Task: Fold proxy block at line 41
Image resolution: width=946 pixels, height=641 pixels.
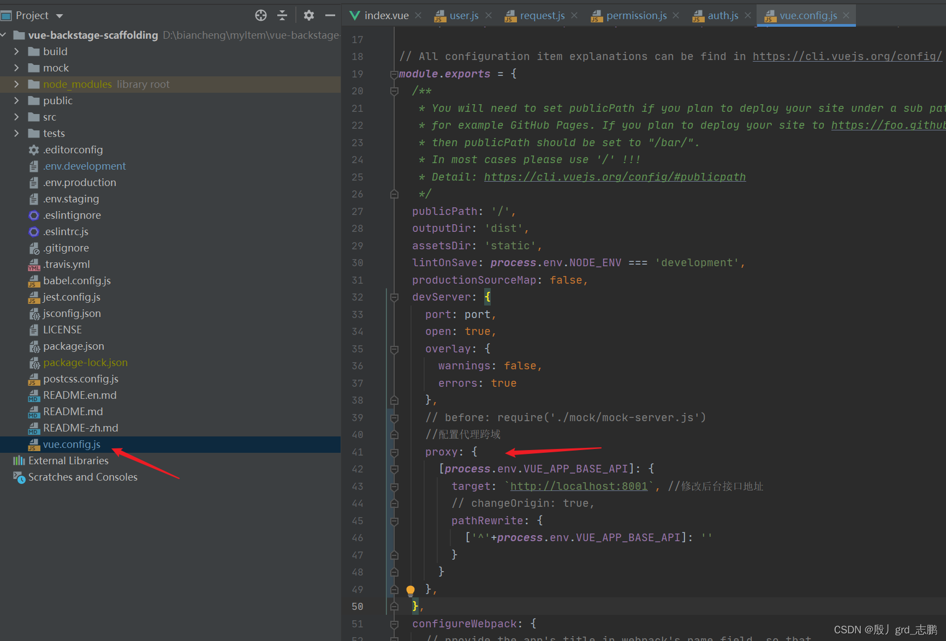Action: 394,452
